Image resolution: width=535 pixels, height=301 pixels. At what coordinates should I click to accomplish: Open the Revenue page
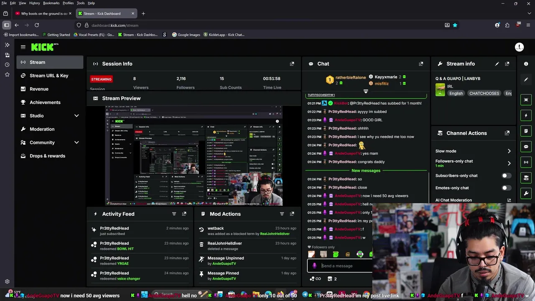click(50, 89)
